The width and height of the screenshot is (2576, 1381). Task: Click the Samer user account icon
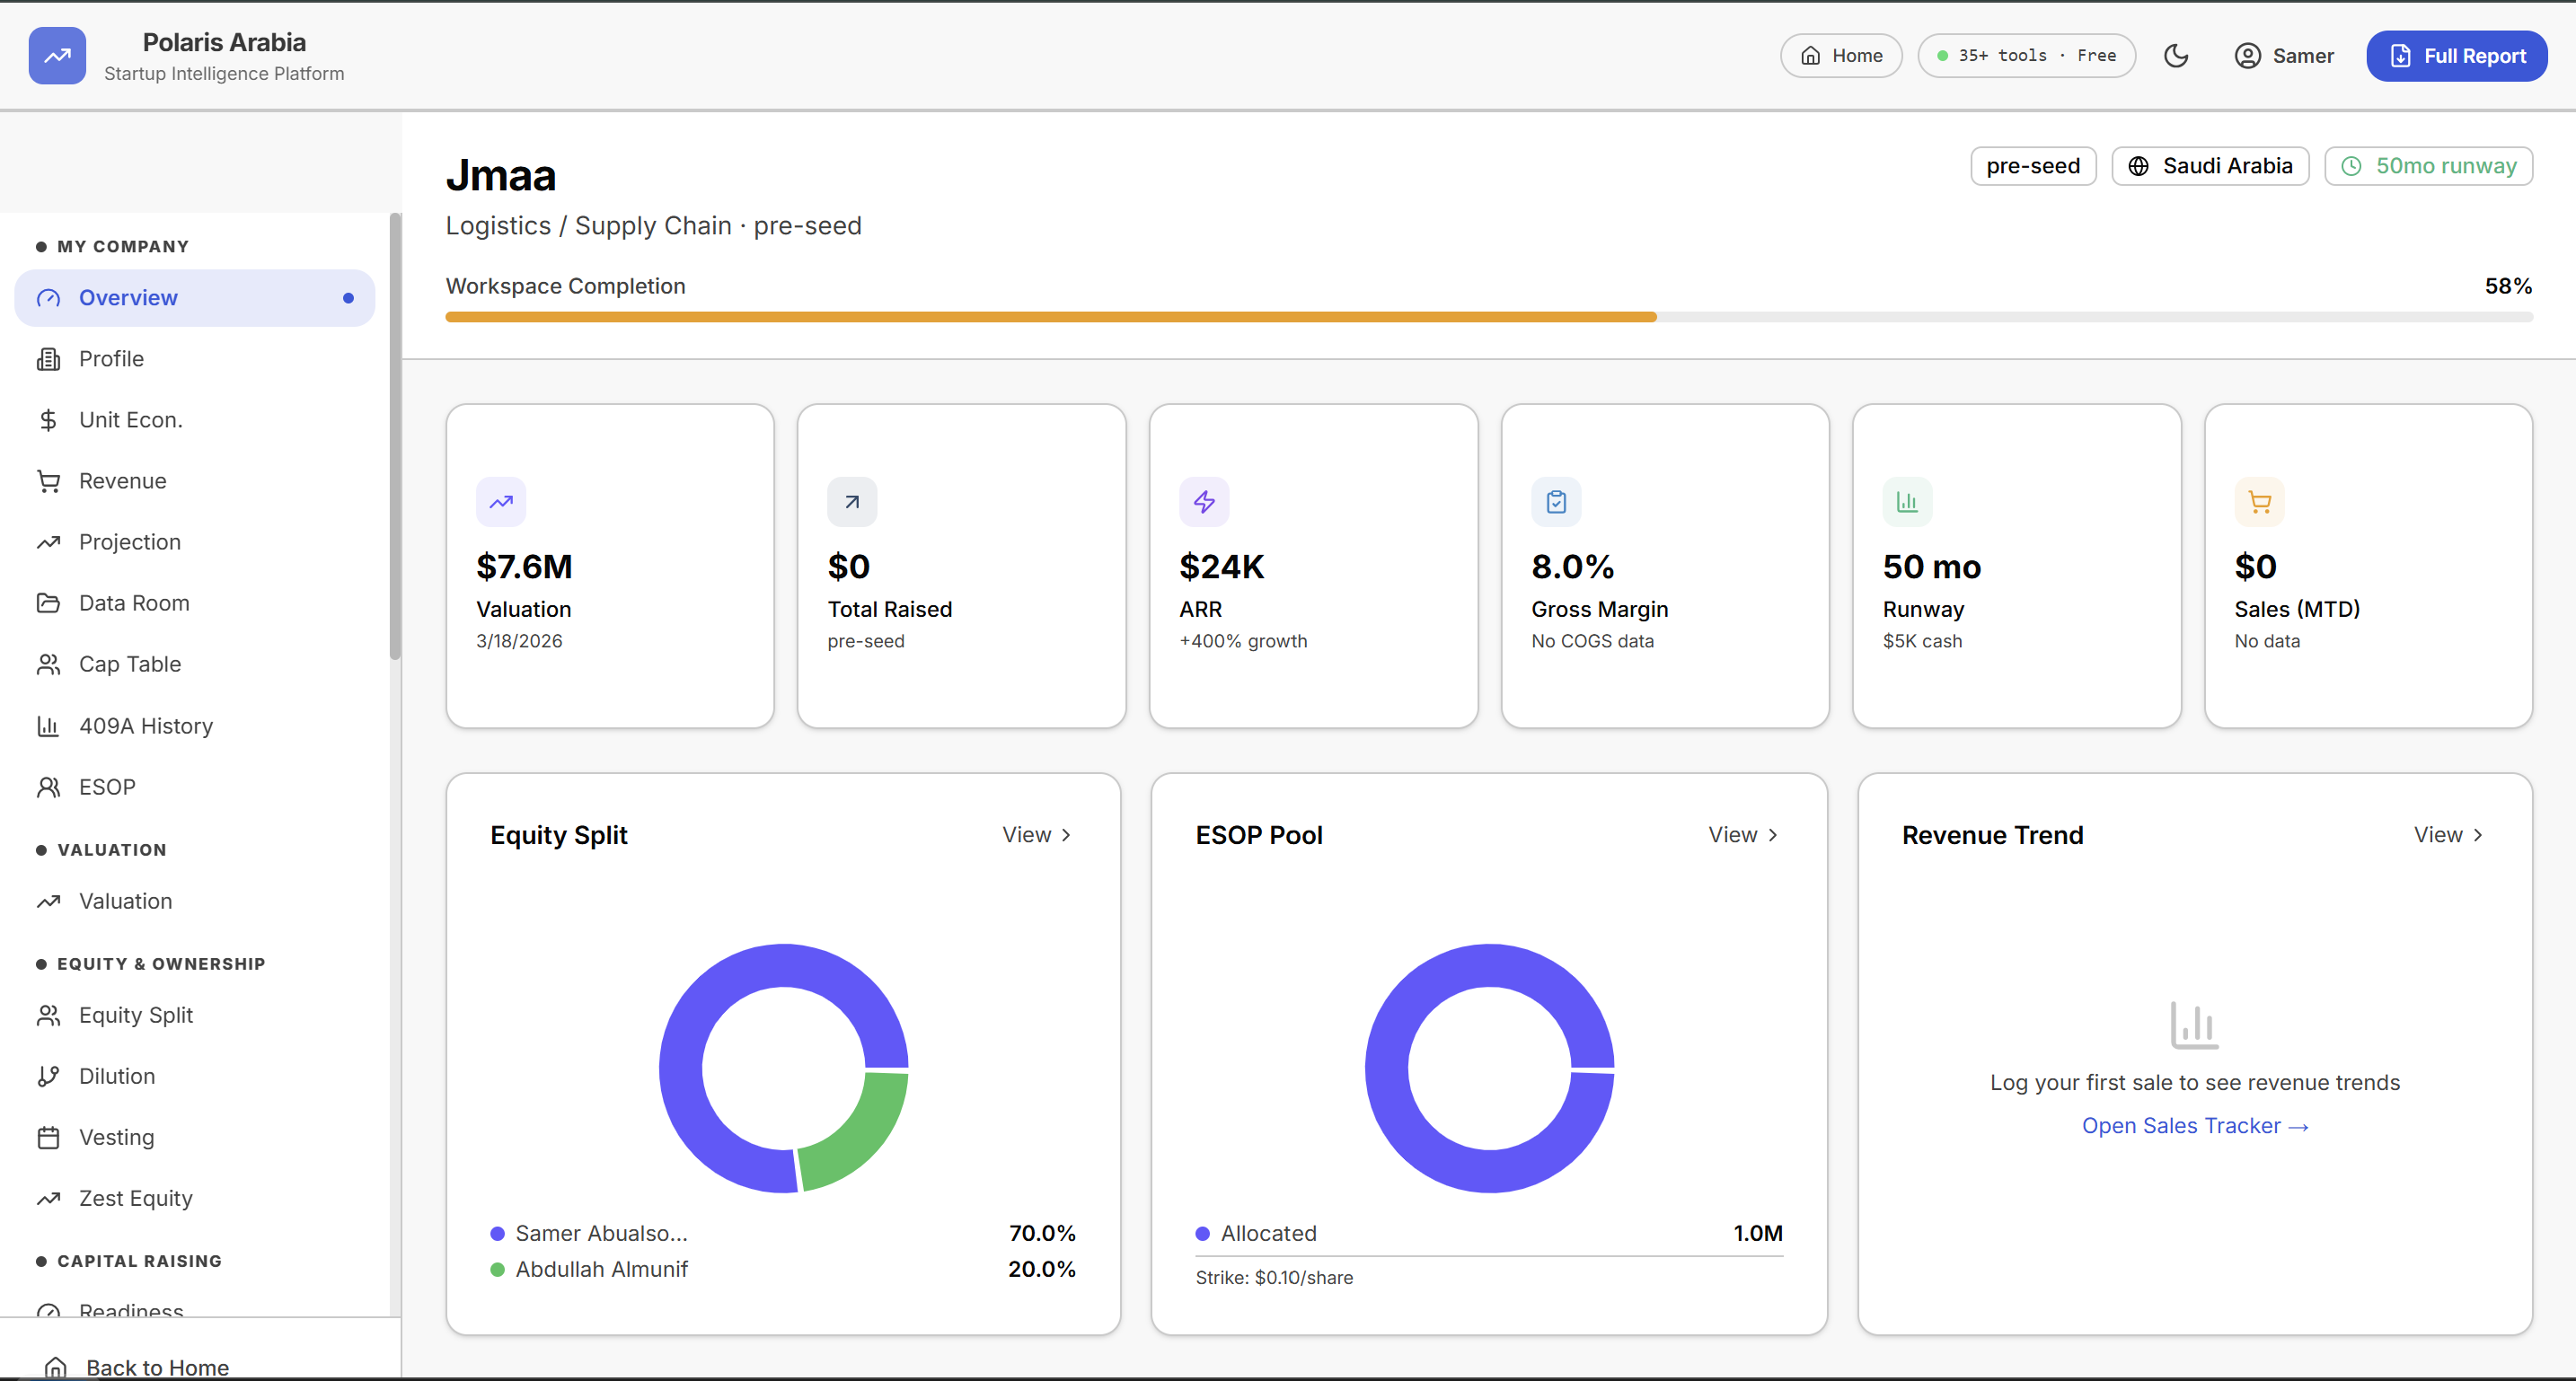(x=2247, y=56)
